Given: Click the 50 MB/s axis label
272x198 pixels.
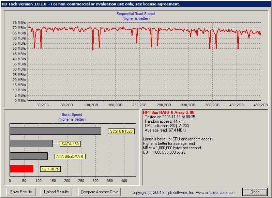Looking at the screenshot, I should coord(19,48).
